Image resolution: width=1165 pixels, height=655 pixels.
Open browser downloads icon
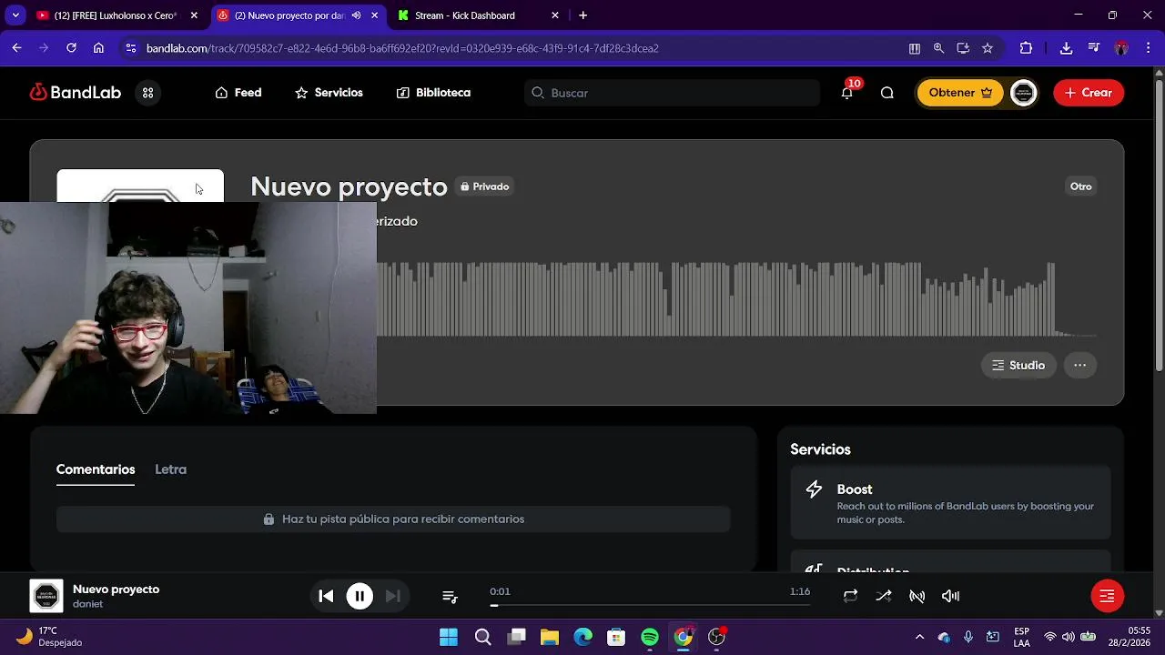pyautogui.click(x=1067, y=48)
